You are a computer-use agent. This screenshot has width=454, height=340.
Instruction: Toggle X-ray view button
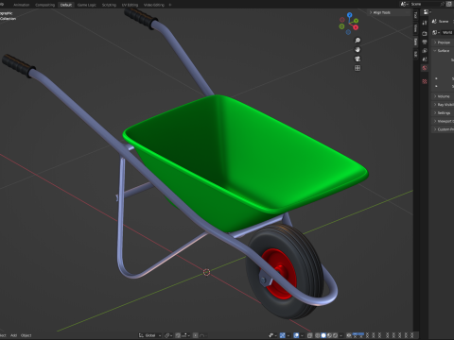(309, 335)
